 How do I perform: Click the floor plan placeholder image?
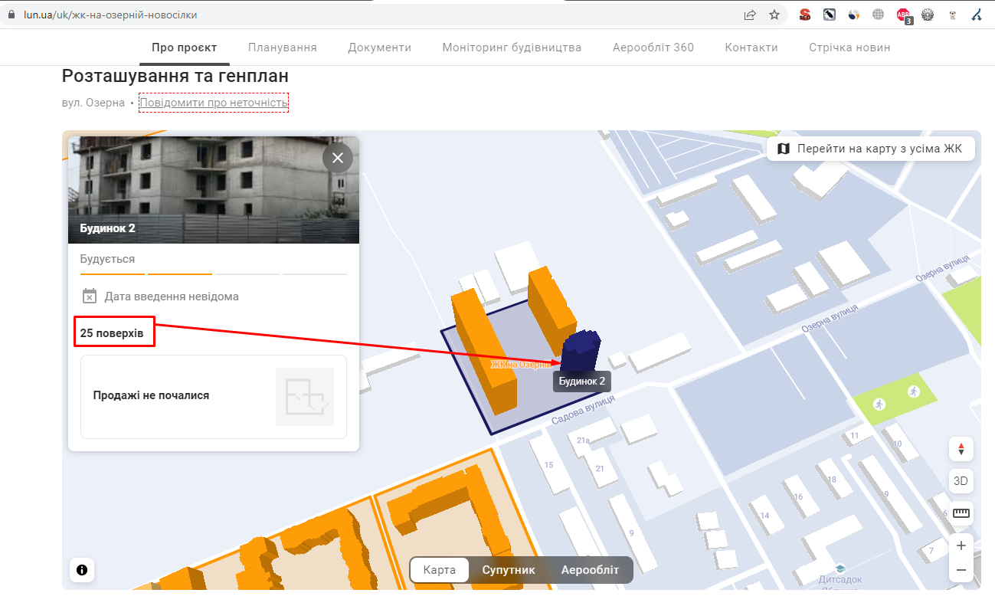coord(305,397)
